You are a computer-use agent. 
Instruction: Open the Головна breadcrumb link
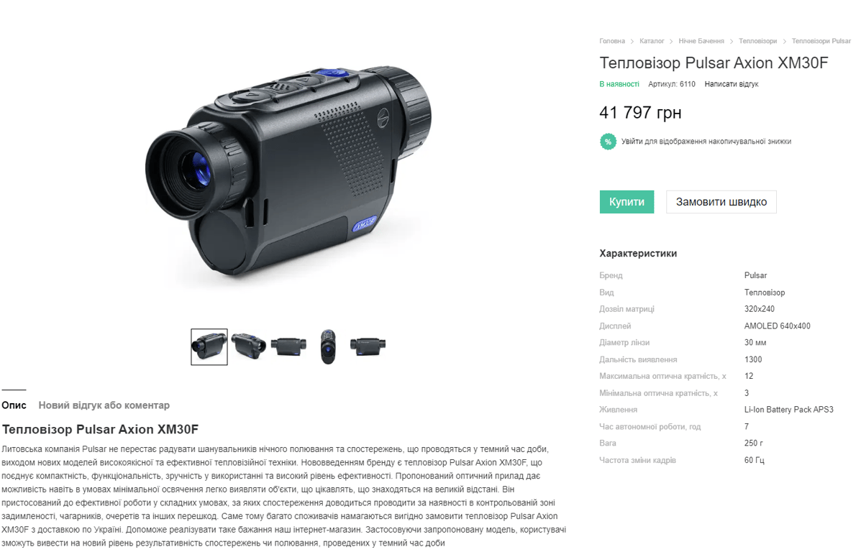[611, 41]
